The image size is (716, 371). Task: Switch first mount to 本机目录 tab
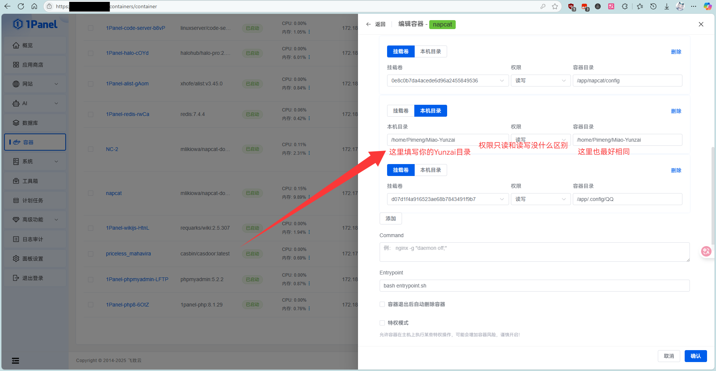pos(431,51)
